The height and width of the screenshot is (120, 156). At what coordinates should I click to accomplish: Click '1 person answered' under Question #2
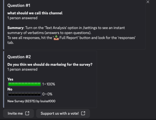pyautogui.click(x=22, y=69)
